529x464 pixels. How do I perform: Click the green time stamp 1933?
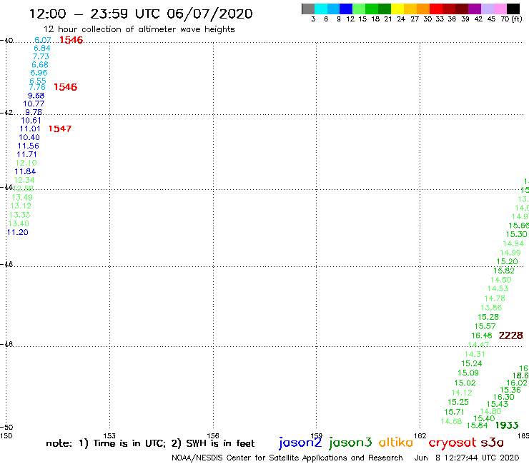pyautogui.click(x=507, y=425)
